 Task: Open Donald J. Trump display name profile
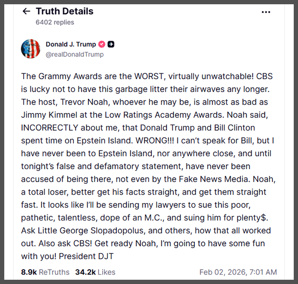[70, 44]
